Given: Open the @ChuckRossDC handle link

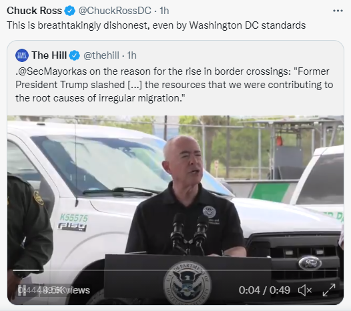Looking at the screenshot, I should (115, 11).
